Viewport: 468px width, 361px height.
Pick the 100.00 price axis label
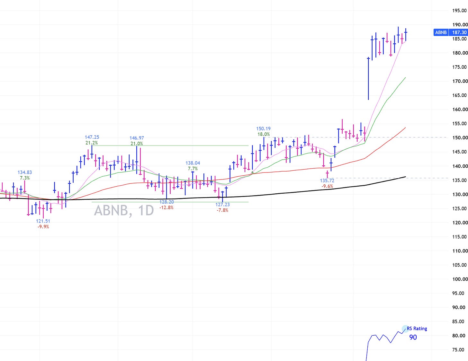point(460,279)
